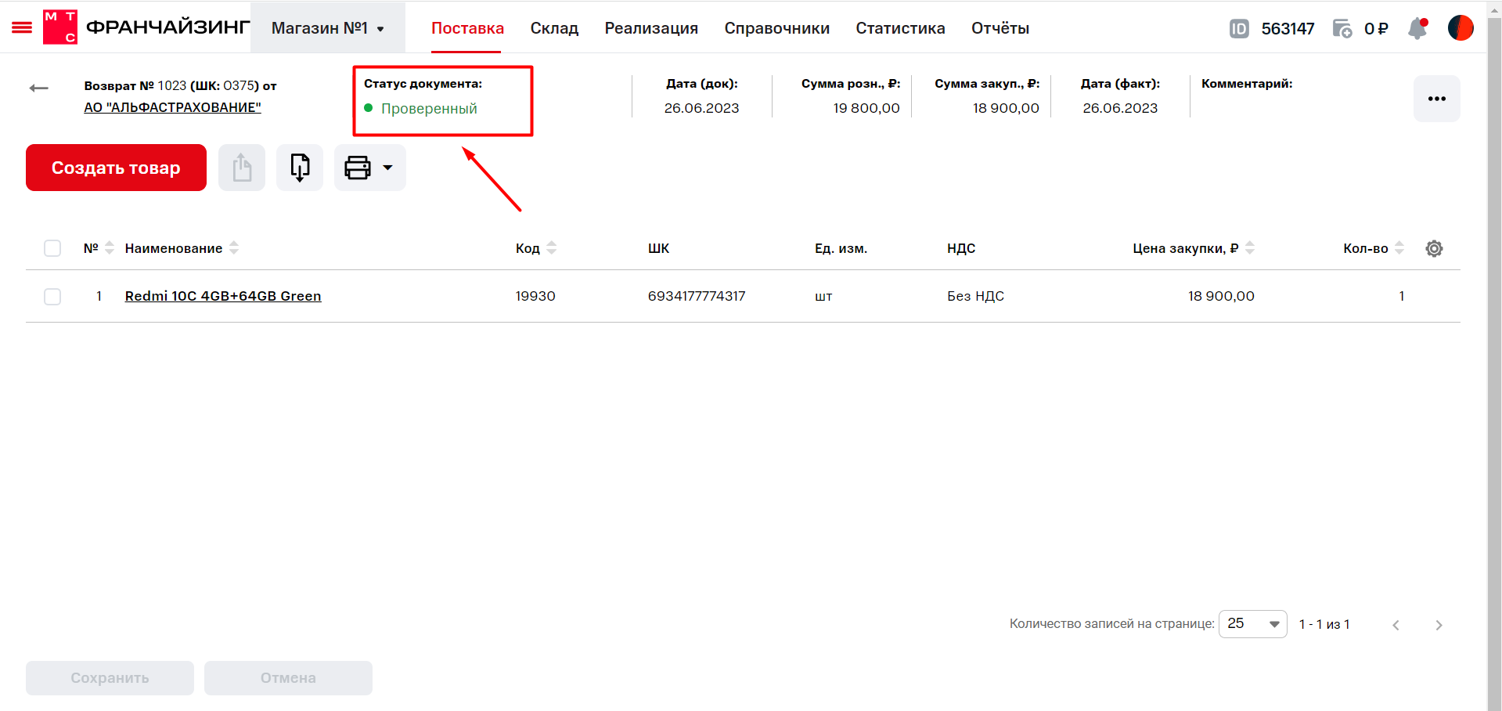Click the disabled export/share icon button
1502x711 pixels.
[242, 168]
